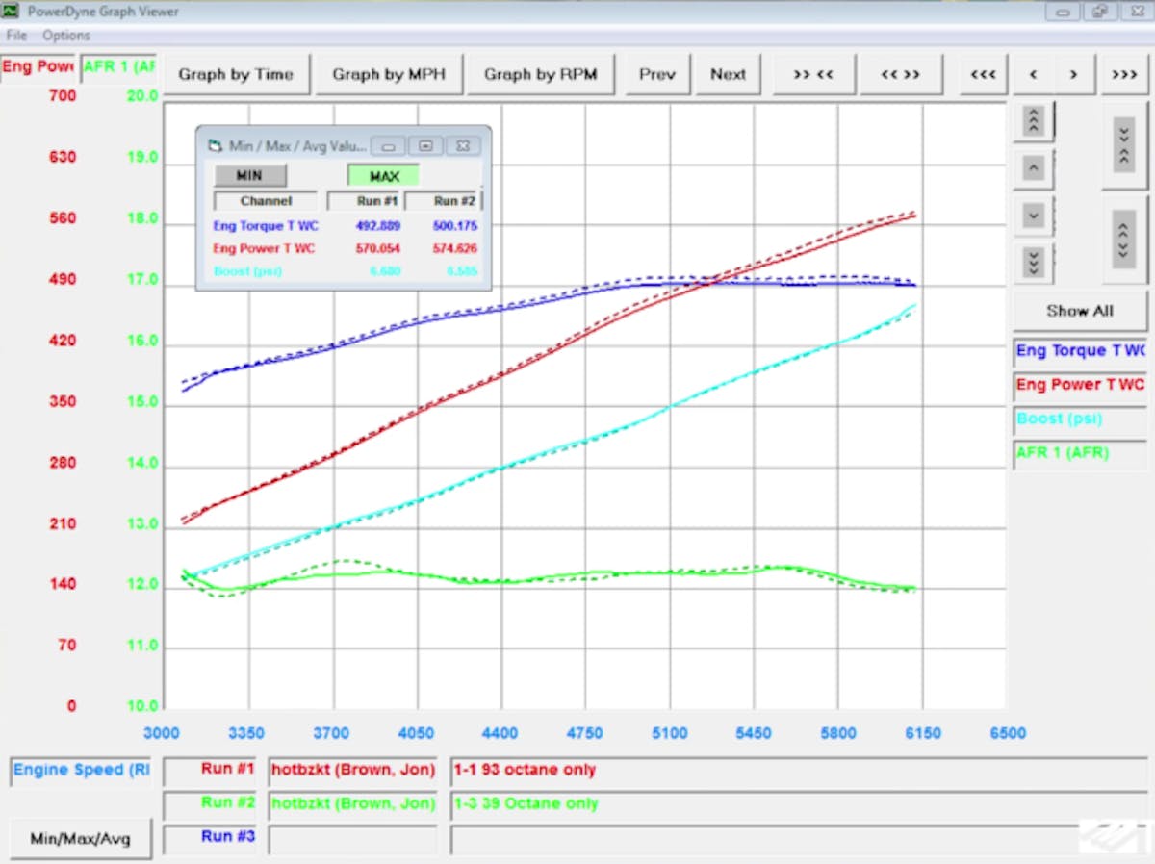The width and height of the screenshot is (1155, 864).
Task: Click the right-side double chevron expand icon
Action: pyautogui.click(x=1123, y=242)
